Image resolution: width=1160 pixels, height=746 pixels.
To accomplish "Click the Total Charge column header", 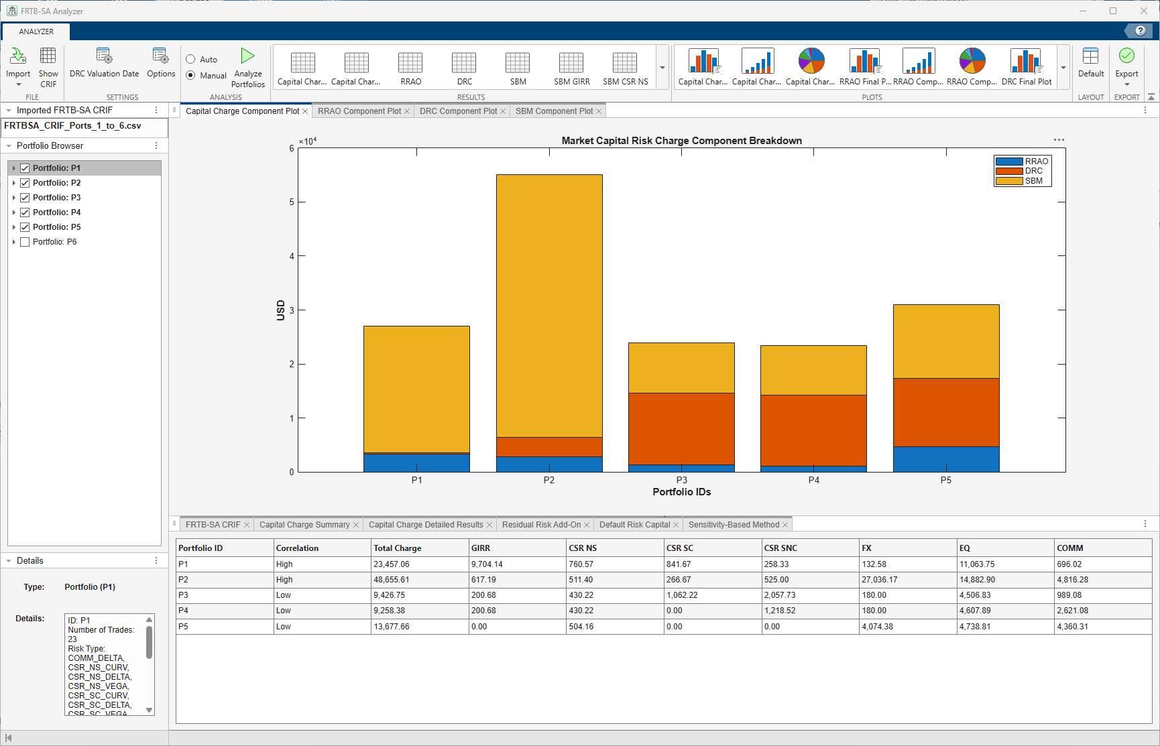I will [419, 548].
